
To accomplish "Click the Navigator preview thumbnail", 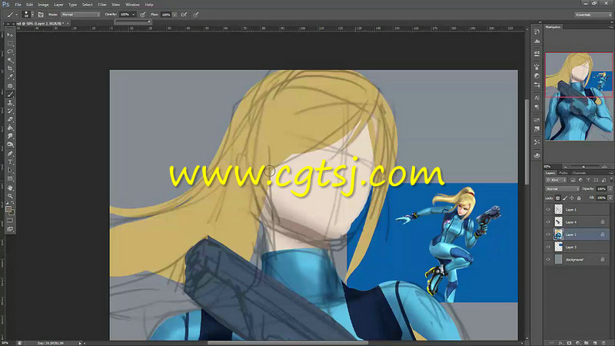I will tap(579, 97).
